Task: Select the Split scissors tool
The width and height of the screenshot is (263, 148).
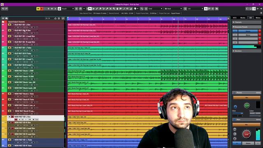Action: pyautogui.click(x=104, y=9)
